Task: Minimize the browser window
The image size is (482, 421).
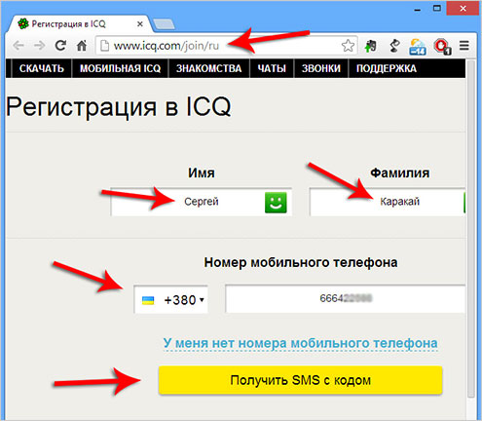Action: pyautogui.click(x=418, y=10)
